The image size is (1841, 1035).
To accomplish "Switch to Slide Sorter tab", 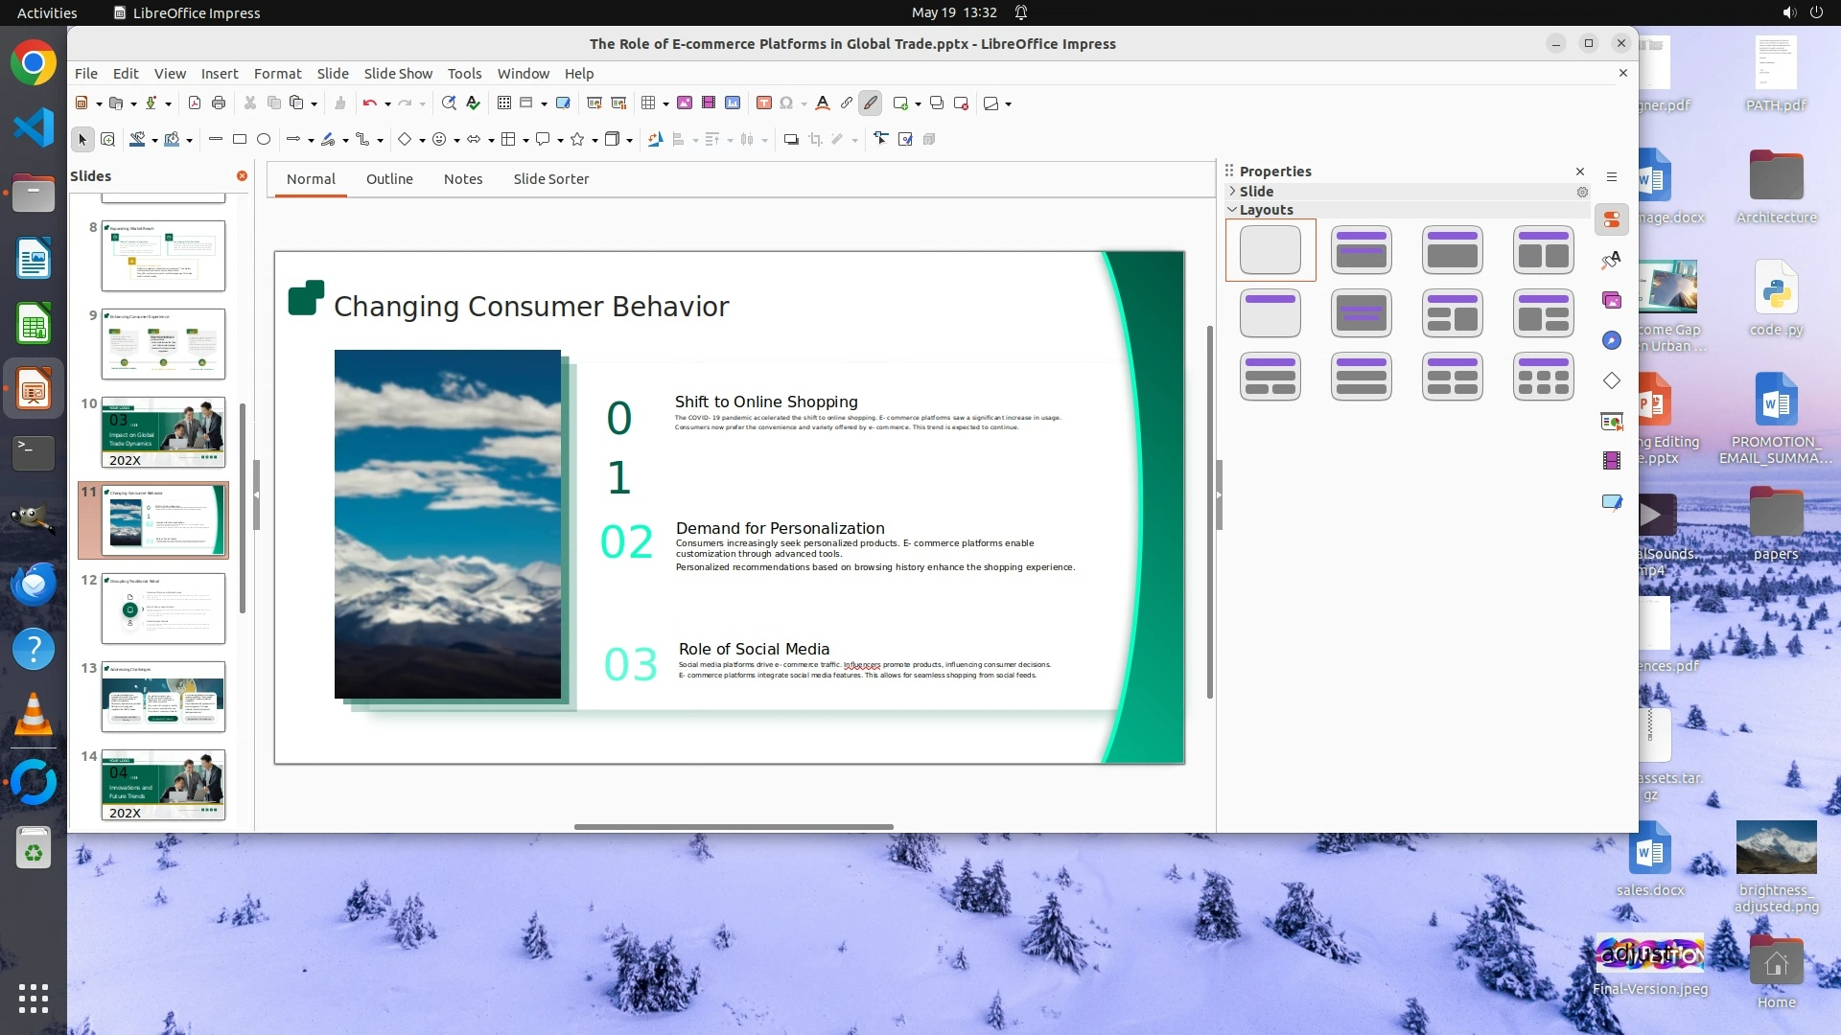I will point(550,179).
